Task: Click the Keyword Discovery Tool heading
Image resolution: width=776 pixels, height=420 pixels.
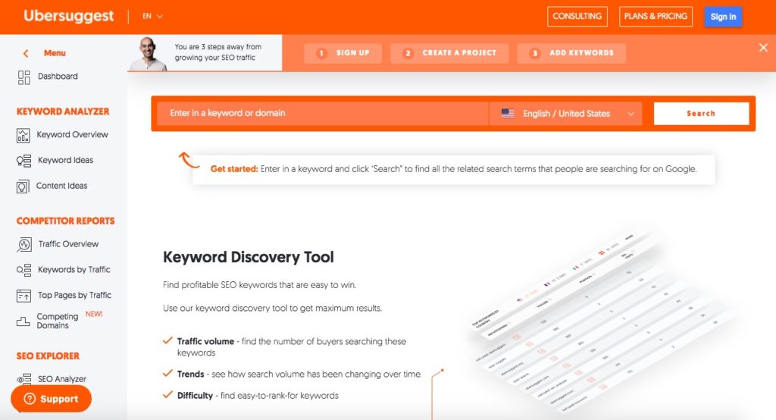Action: 249,257
